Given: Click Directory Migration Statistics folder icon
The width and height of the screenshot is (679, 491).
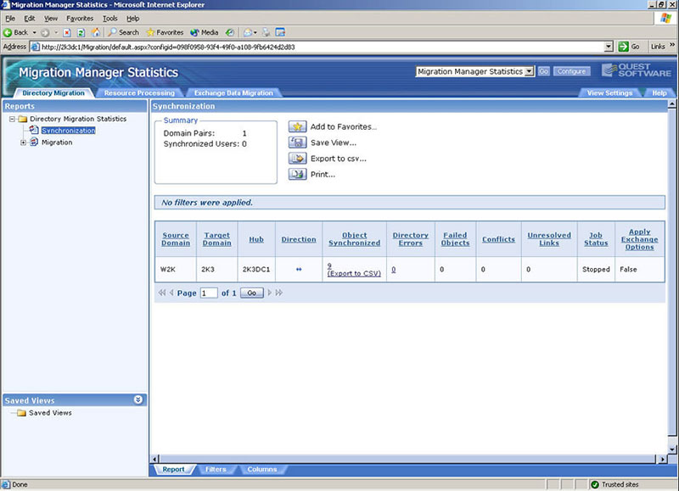Looking at the screenshot, I should [23, 119].
